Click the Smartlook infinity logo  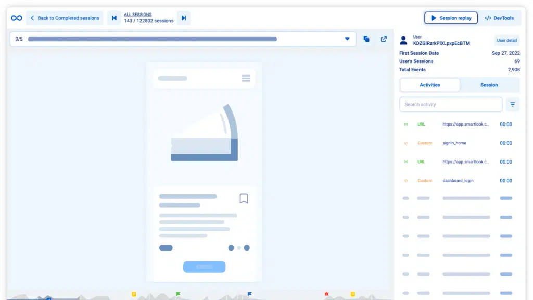[x=16, y=18]
